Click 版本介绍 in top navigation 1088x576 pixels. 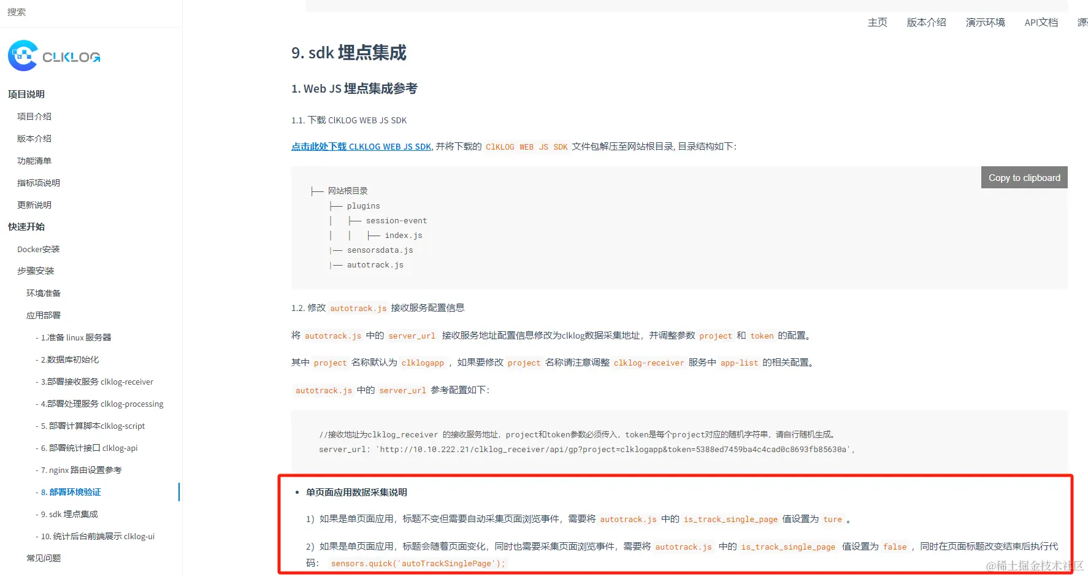tap(927, 22)
